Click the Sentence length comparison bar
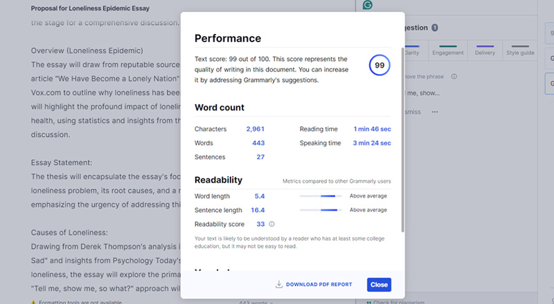 click(319, 210)
